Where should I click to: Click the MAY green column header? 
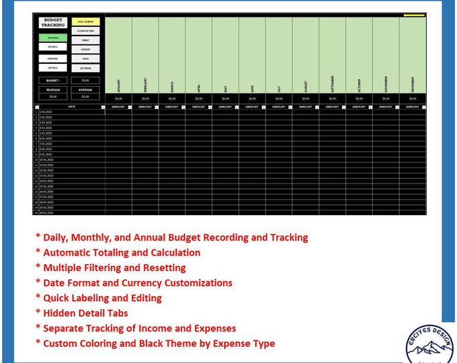click(226, 55)
